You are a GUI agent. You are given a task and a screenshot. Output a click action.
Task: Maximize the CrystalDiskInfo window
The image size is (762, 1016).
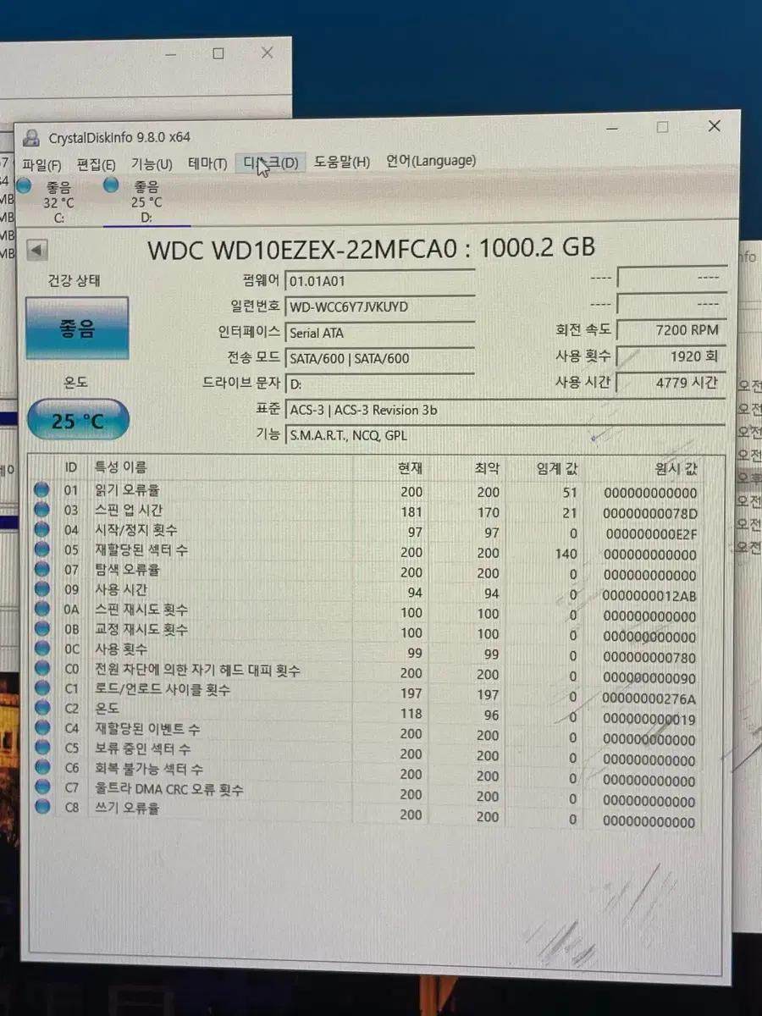coord(662,127)
